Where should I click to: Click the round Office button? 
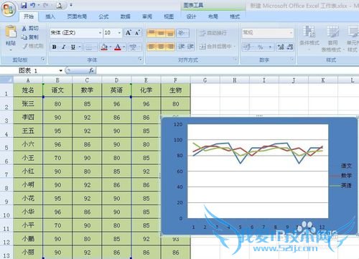tap(8, 9)
